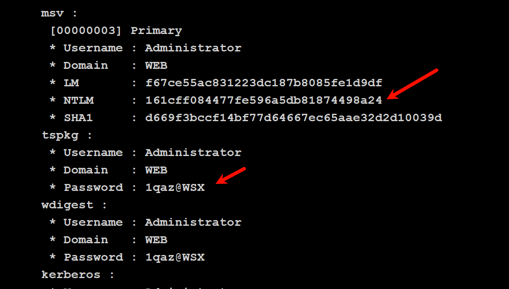Click Administrator username under wdigest
509x289 pixels.
[193, 222]
